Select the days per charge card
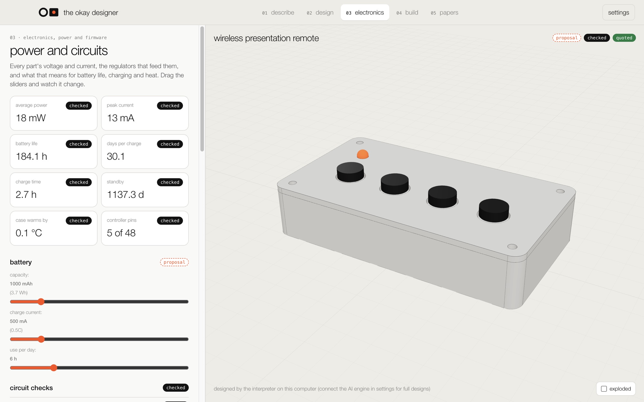Viewport: 644px width, 402px height. point(145,151)
